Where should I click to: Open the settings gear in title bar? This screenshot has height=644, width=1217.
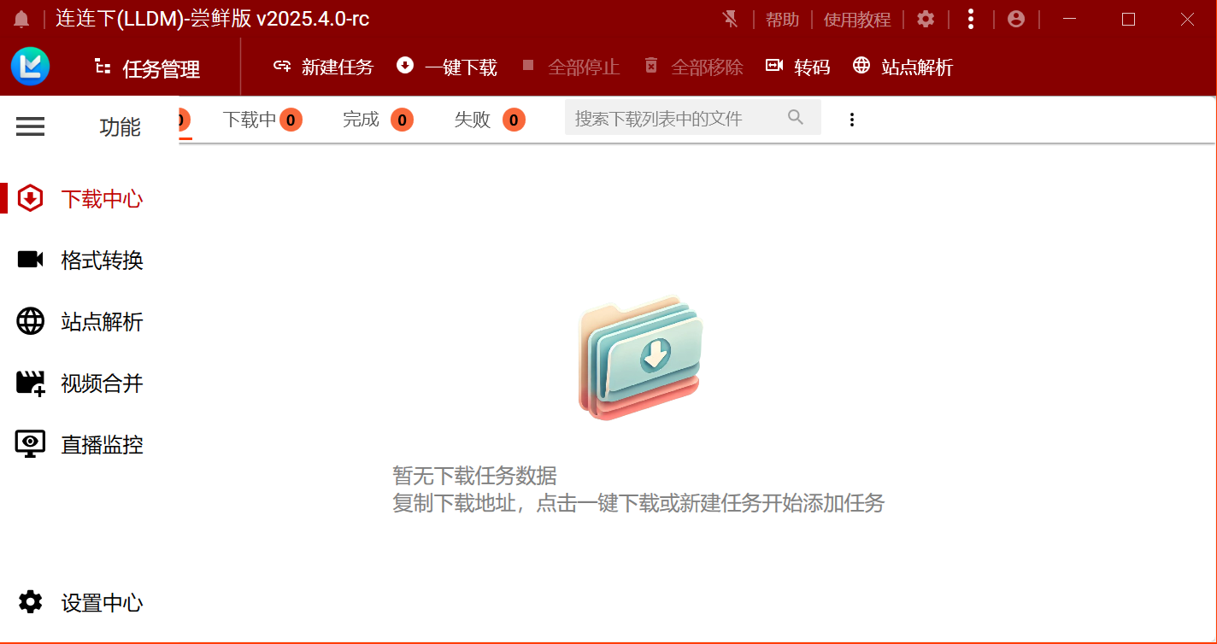(x=926, y=19)
